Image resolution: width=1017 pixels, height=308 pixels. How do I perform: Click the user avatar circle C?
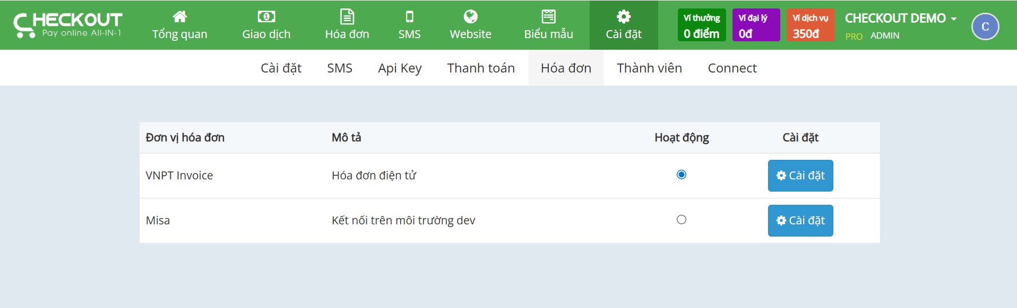coord(985,26)
